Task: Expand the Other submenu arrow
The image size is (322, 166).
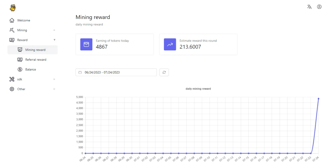Action: pos(55,89)
